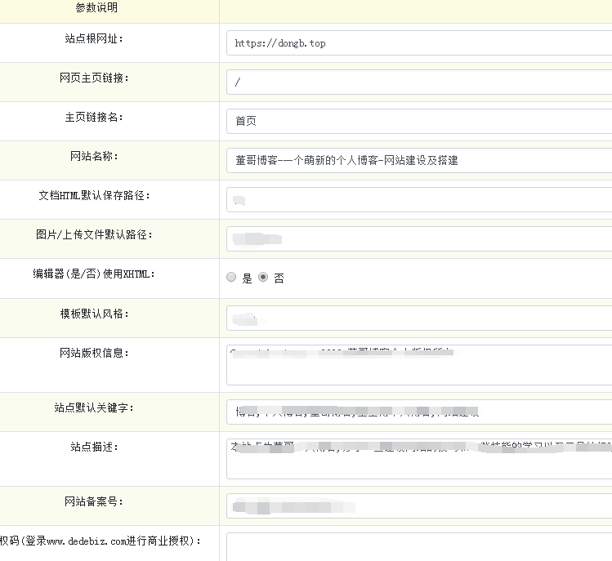
Task: Select the 否 radio button for XHTML
Action: pyautogui.click(x=263, y=278)
